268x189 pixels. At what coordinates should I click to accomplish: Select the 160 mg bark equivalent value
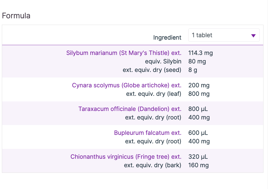pyautogui.click(x=198, y=165)
